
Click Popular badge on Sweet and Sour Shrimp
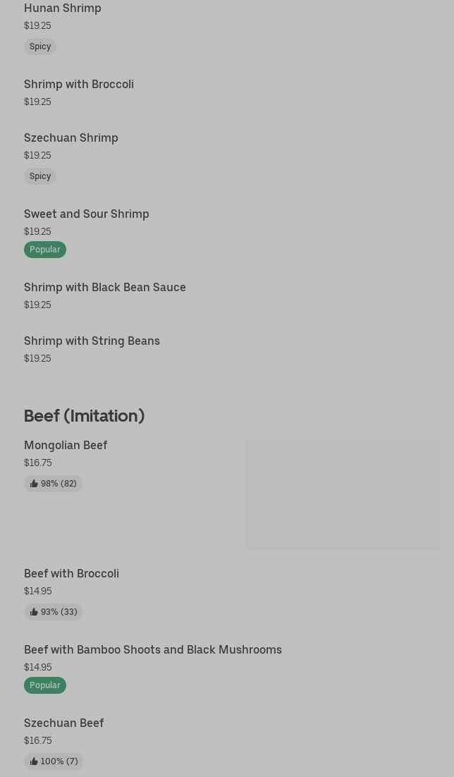pyautogui.click(x=45, y=250)
